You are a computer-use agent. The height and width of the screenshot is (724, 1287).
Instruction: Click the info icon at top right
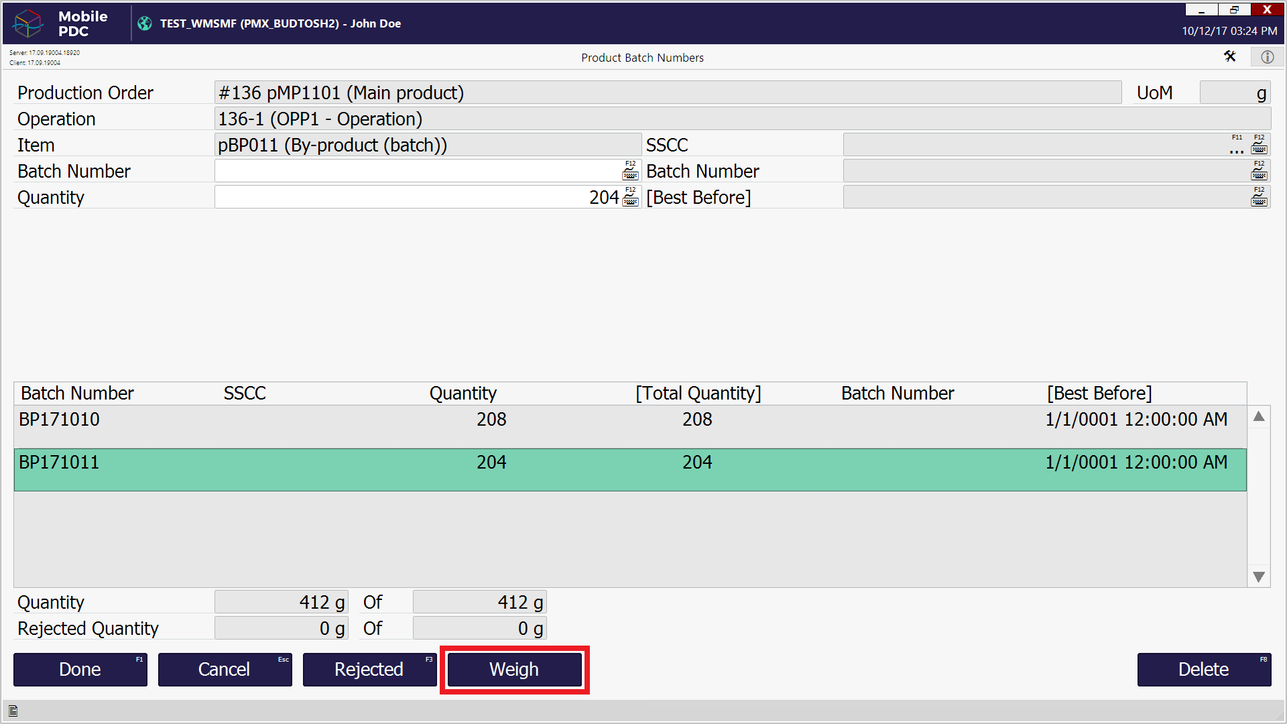(x=1267, y=57)
